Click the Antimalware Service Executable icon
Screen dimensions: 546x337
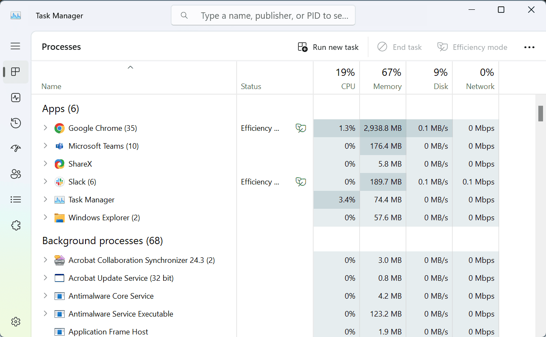[x=60, y=314]
